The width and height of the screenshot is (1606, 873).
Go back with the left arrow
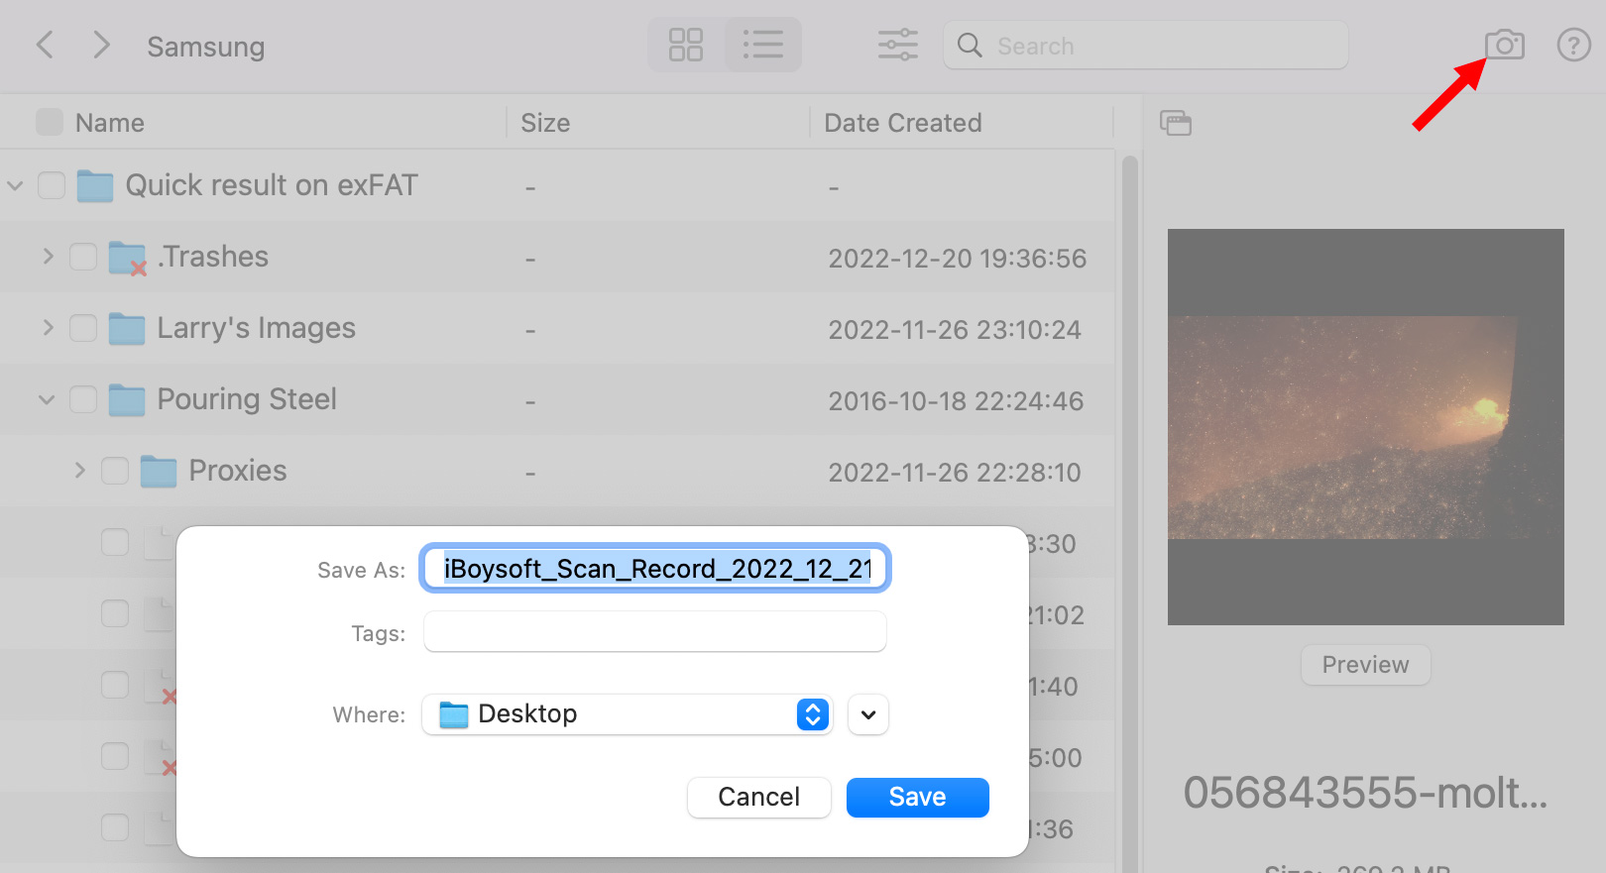point(45,46)
